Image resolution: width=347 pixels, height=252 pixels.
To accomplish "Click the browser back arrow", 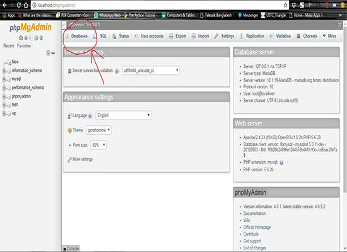I will (x=4, y=5).
